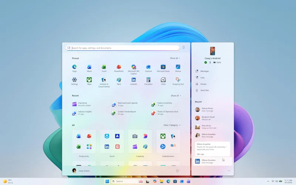Image resolution: width=296 pixels, height=185 pixels.
Task: Launch PowerPoint from the Pinned grid
Action: point(119,68)
